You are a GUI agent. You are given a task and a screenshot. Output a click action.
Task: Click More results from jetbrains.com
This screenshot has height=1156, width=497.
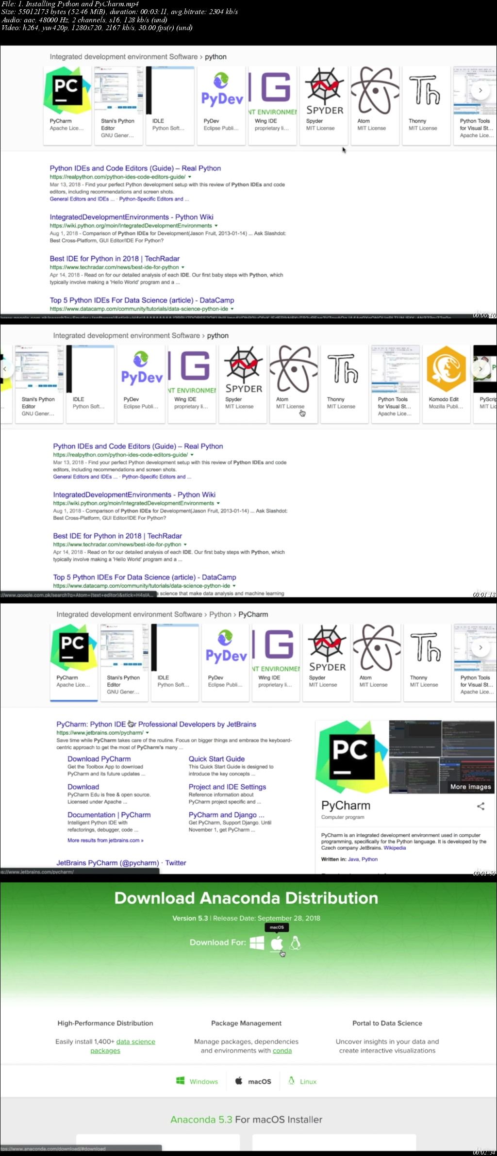tap(105, 841)
